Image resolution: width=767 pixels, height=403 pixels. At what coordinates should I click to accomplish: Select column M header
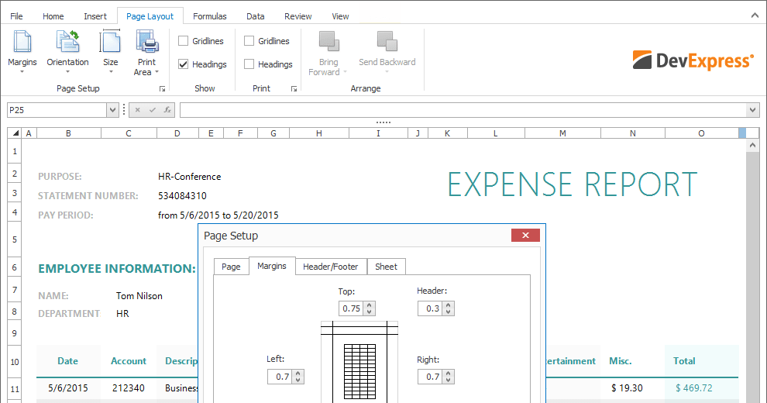(562, 133)
